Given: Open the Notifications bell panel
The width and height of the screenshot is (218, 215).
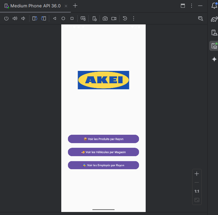Looking at the screenshot, I should (214, 6).
